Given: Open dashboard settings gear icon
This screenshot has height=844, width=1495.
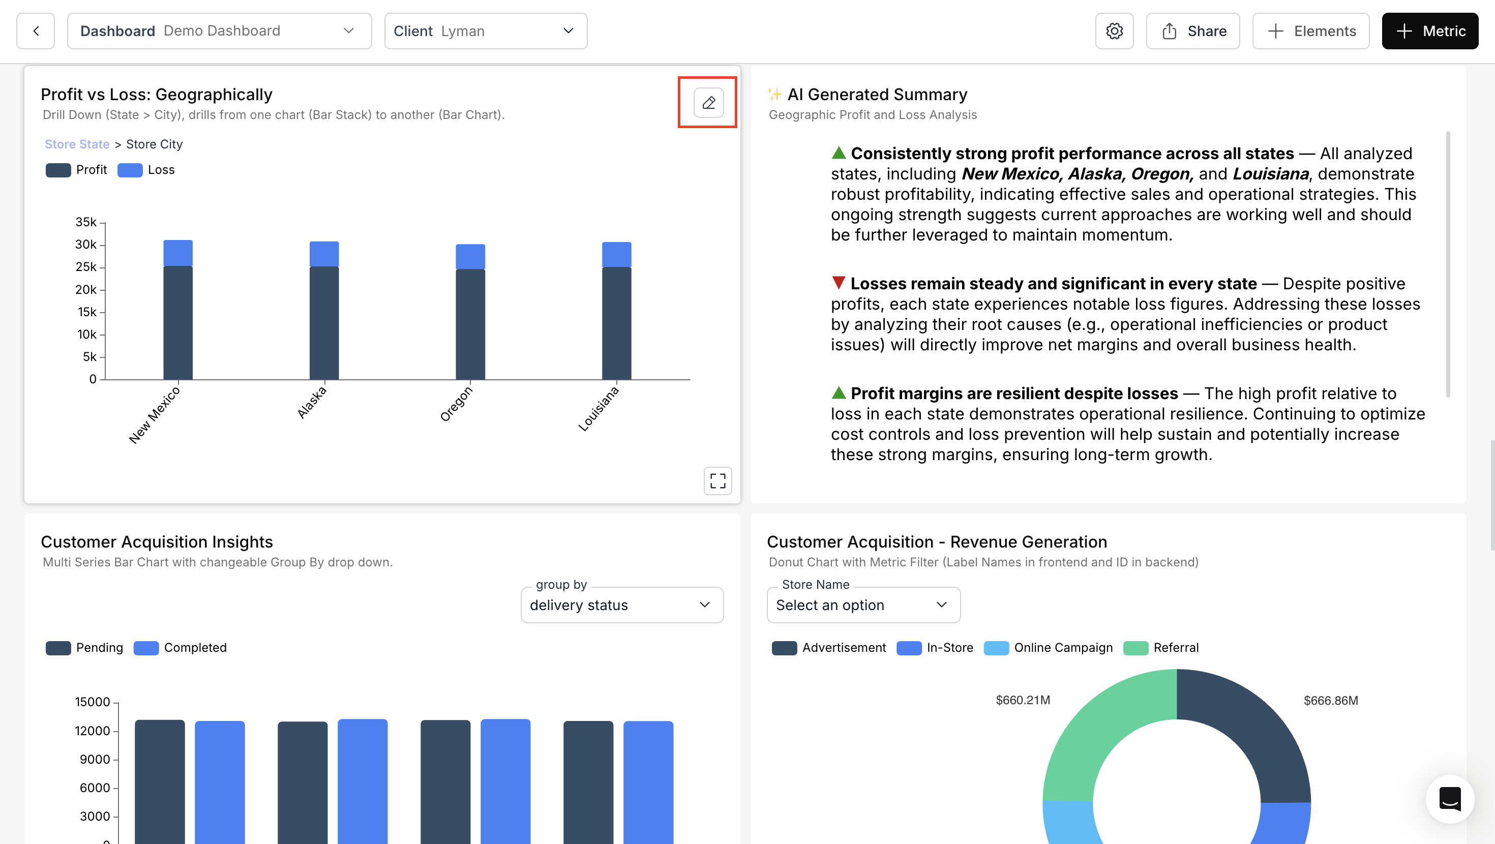Looking at the screenshot, I should 1114,31.
